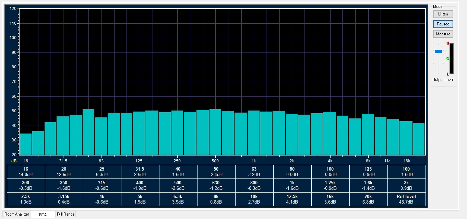Click the rightmost 20k spectrum bar
Image resolution: width=467 pixels, height=219 pixels.
coord(419,139)
